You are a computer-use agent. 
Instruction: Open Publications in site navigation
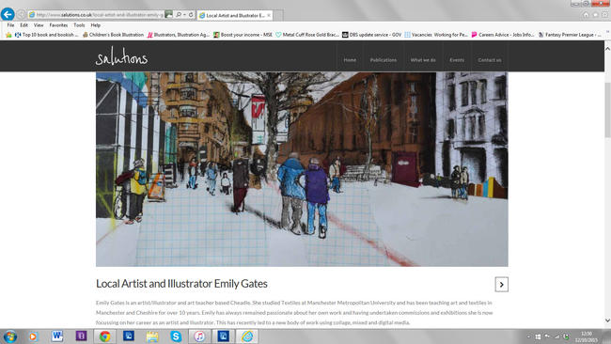click(384, 60)
